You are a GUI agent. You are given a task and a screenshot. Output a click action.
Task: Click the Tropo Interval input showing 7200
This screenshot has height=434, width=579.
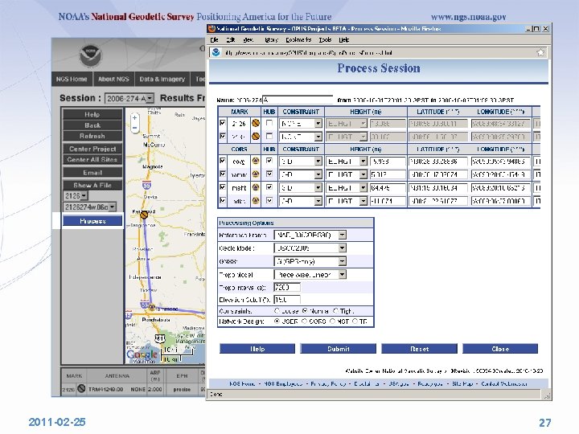click(287, 287)
